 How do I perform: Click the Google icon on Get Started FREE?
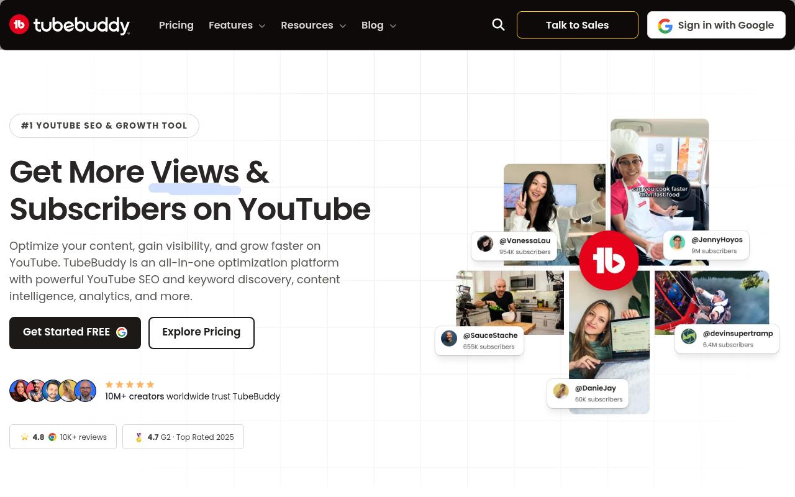pyautogui.click(x=122, y=332)
